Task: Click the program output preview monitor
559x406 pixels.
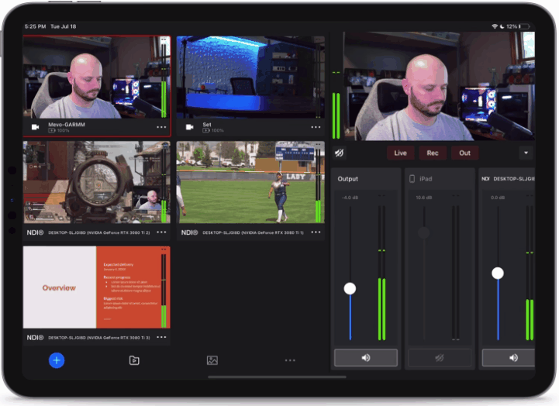Action: coord(439,86)
